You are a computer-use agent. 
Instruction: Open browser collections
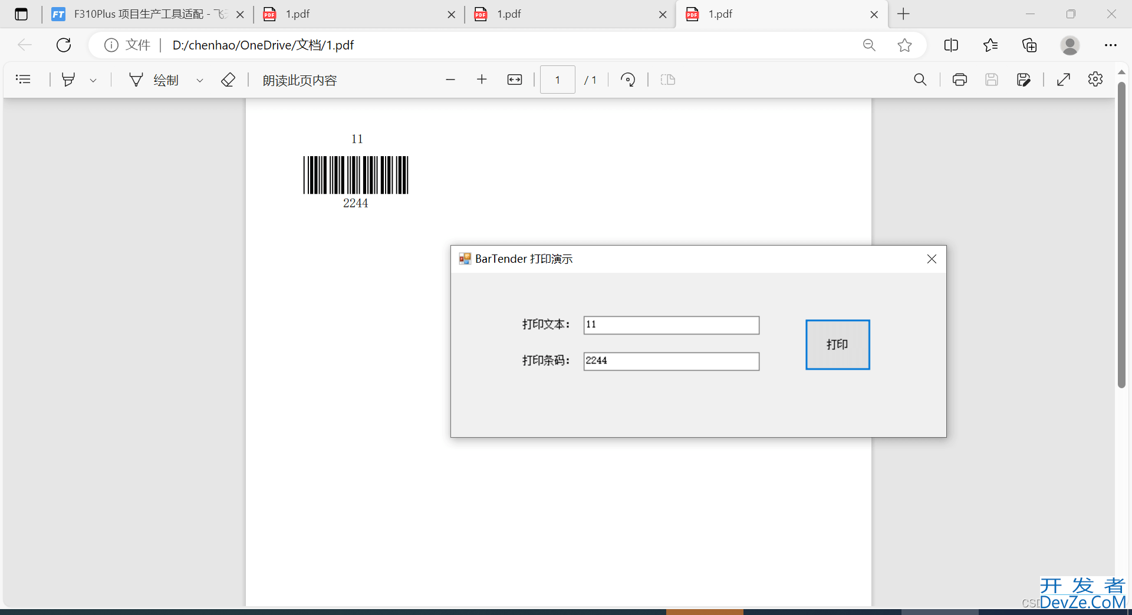point(1029,45)
